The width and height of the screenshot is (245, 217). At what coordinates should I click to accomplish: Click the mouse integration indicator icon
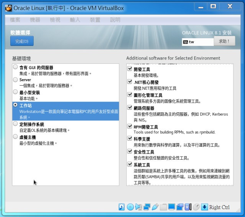click(x=196, y=207)
